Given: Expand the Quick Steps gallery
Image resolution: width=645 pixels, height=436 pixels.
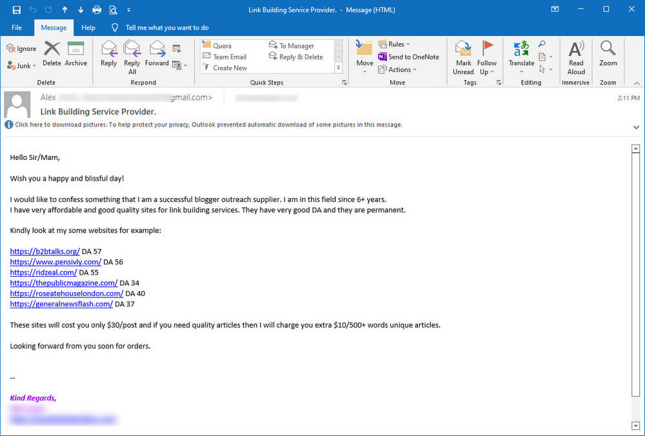Looking at the screenshot, I should pyautogui.click(x=339, y=68).
